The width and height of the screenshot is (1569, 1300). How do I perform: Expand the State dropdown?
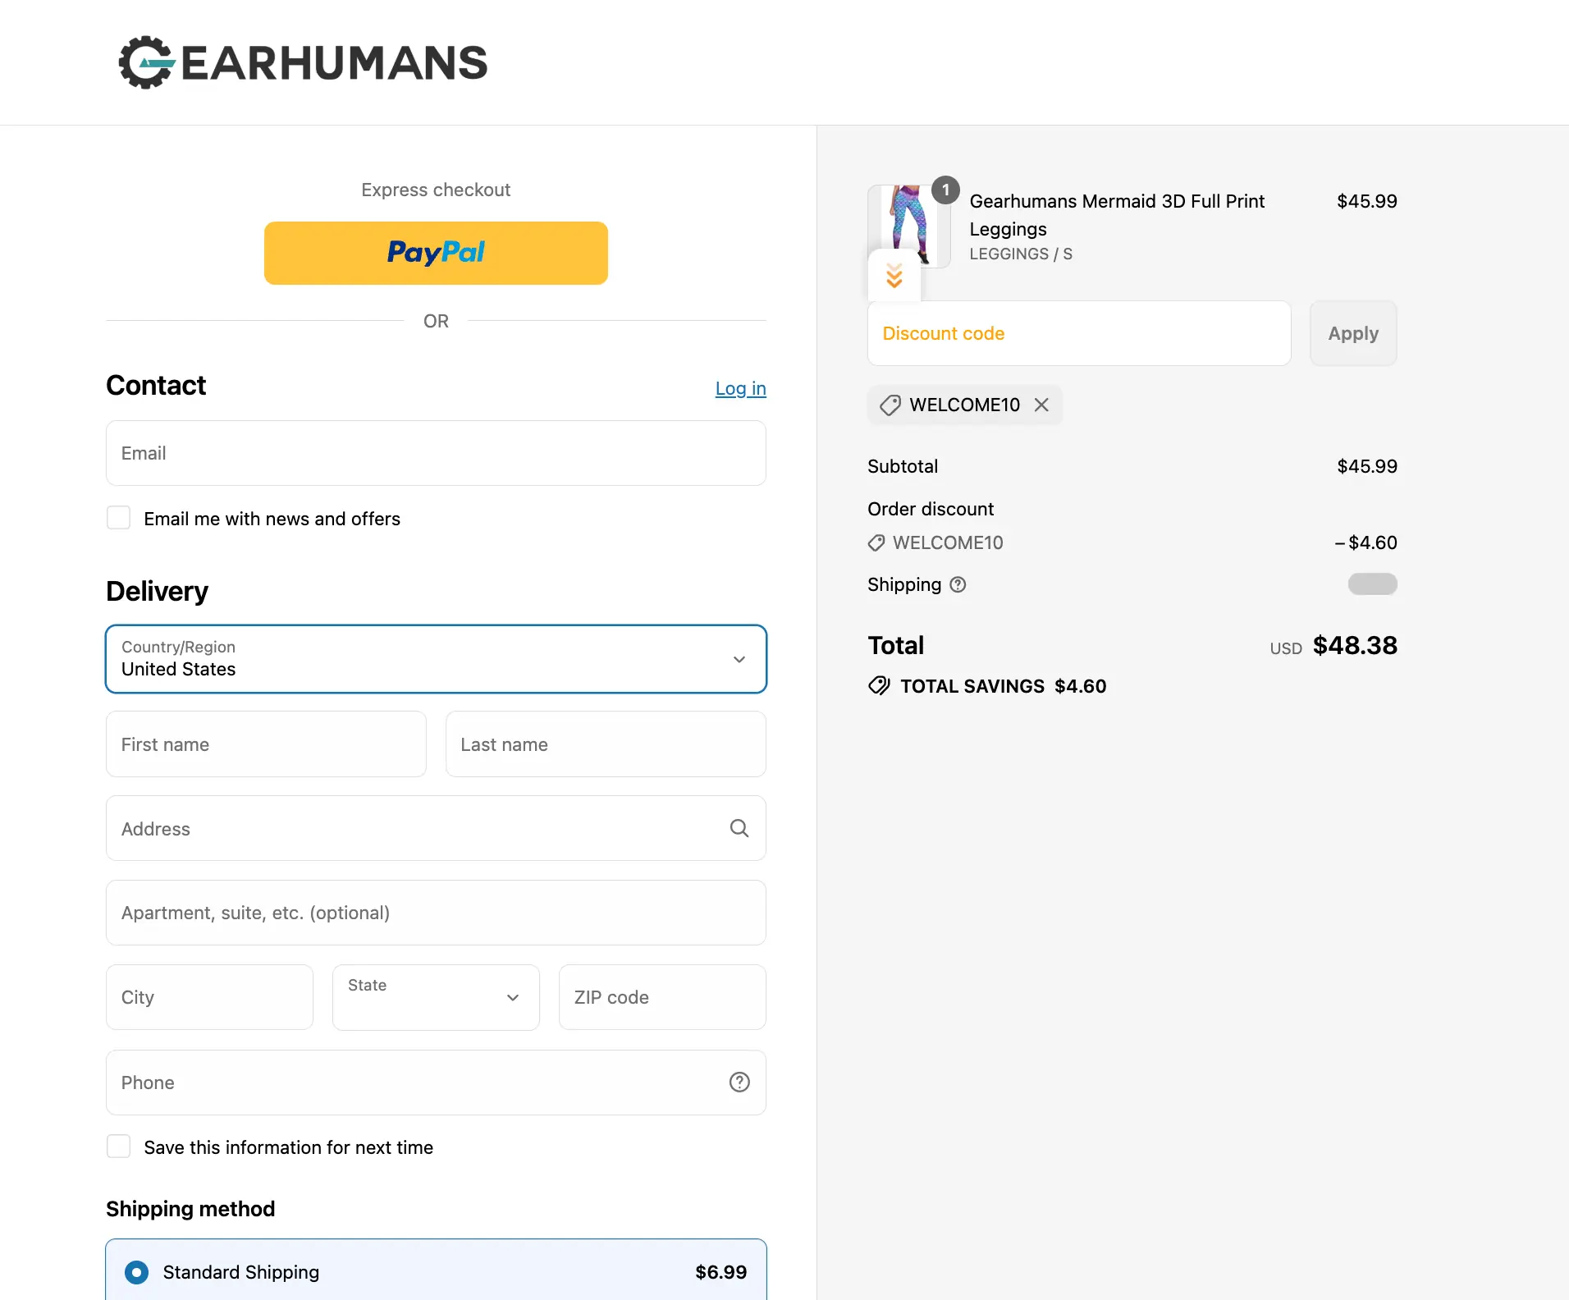[436, 997]
